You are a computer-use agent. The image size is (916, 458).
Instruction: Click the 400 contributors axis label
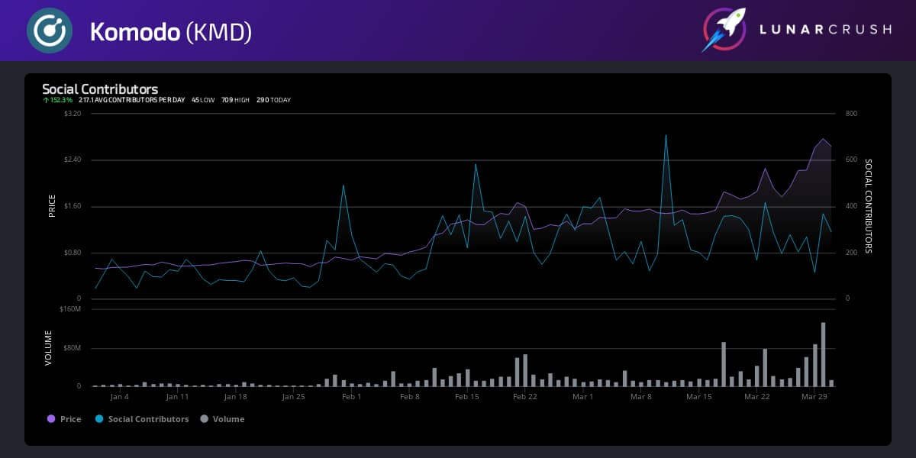[851, 206]
